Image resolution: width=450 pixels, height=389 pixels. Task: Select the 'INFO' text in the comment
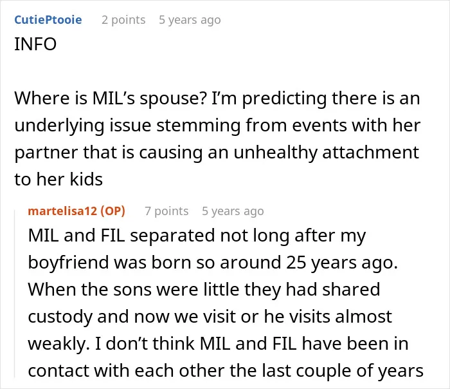[x=35, y=44]
